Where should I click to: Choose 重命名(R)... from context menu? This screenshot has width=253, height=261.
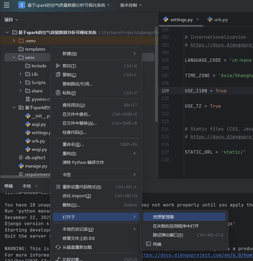73,144
